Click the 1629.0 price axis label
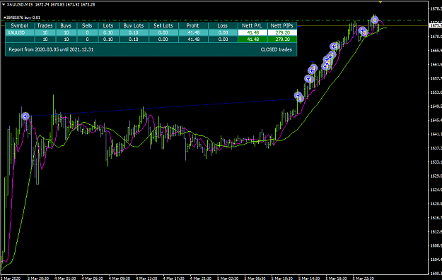 (436, 176)
